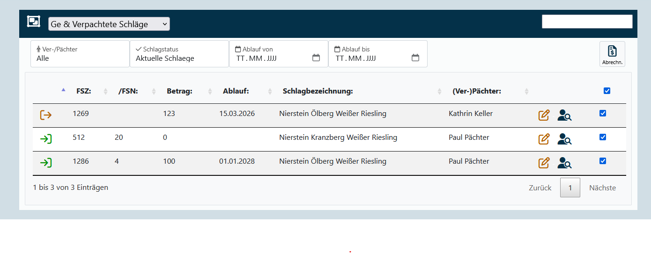This screenshot has width=651, height=253.
Task: Sort table by Schlagbezeichnung column
Action: pyautogui.click(x=318, y=91)
